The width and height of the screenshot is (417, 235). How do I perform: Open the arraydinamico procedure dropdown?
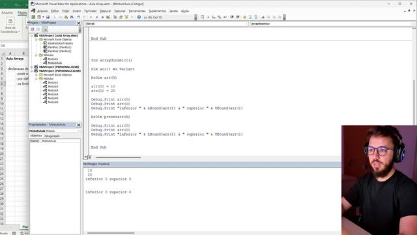point(412,23)
